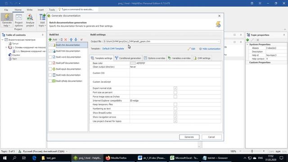Click the word file icon next to Build word documentation
288x162 pixels.
pyautogui.click(x=54, y=57)
